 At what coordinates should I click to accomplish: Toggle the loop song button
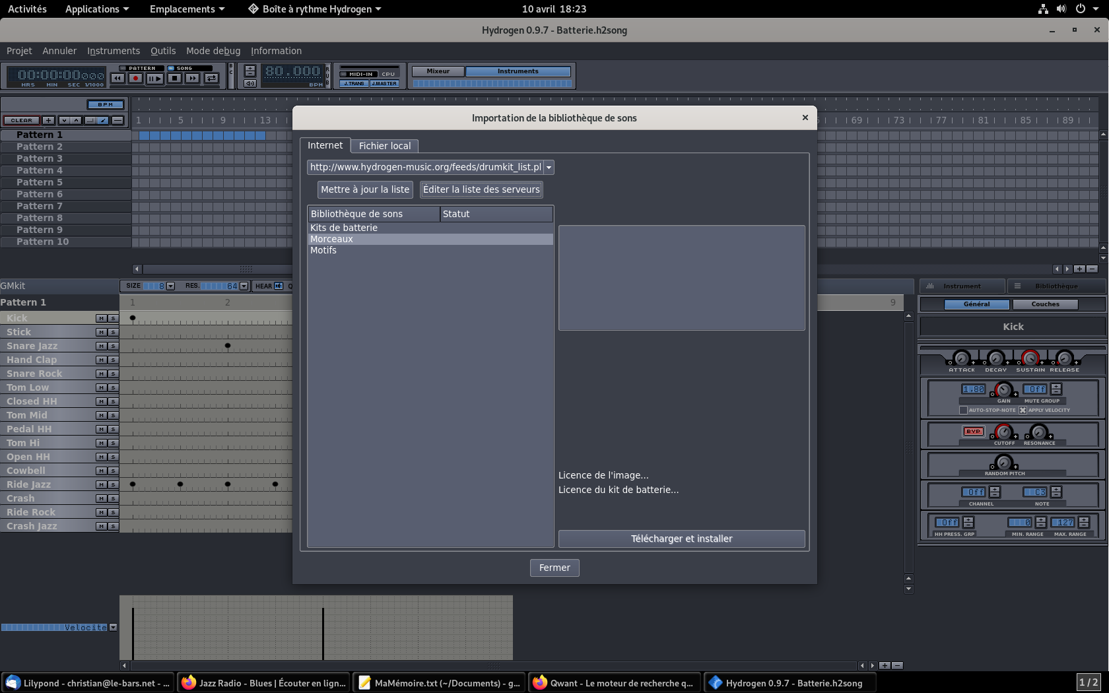pos(211,79)
